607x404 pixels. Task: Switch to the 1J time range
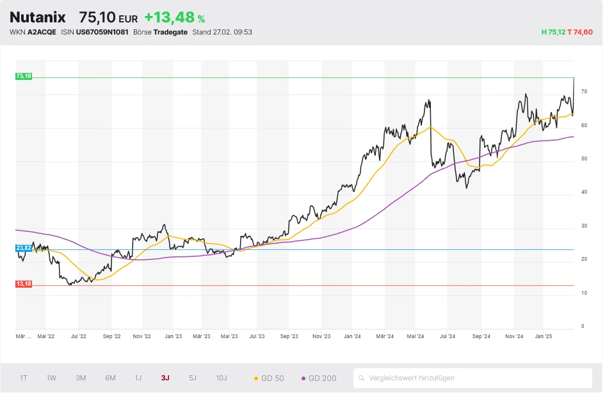click(138, 378)
